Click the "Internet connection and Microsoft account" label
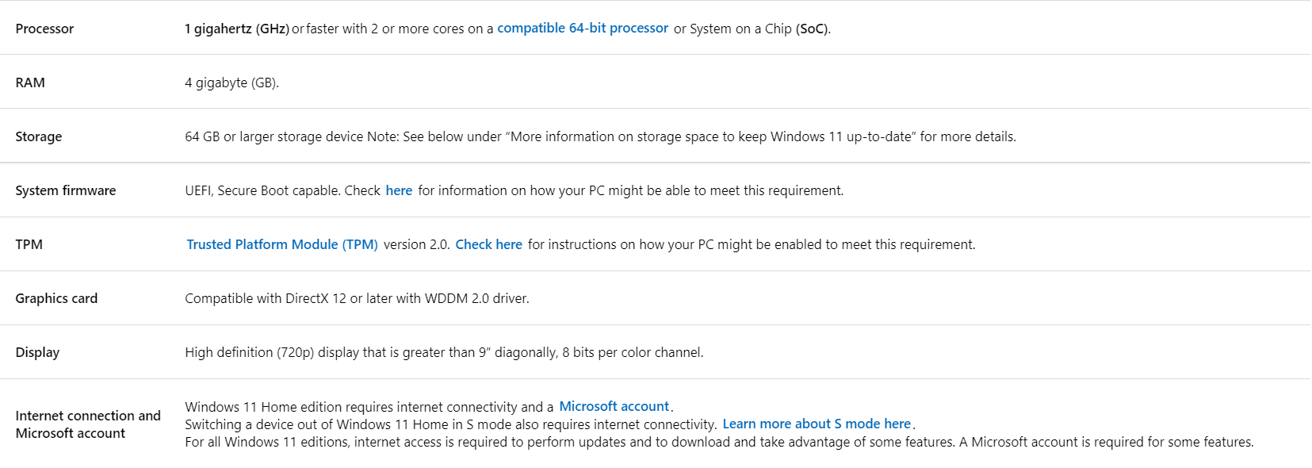The image size is (1312, 468). (87, 424)
